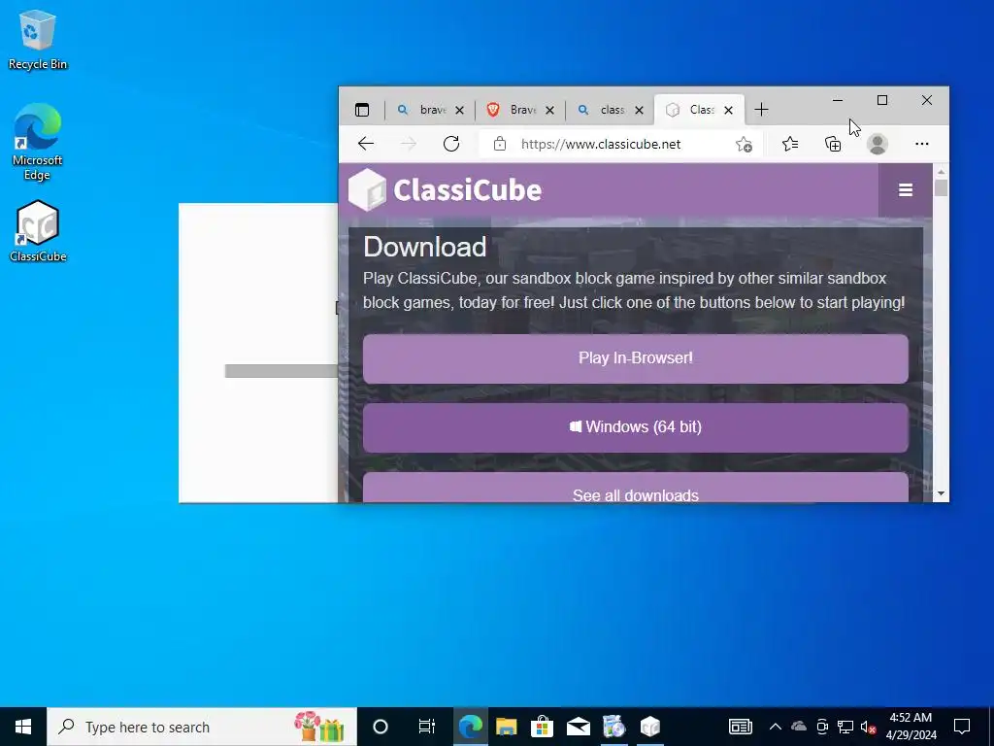994x746 pixels.
Task: Open the profile avatar icon
Action: pyautogui.click(x=878, y=144)
